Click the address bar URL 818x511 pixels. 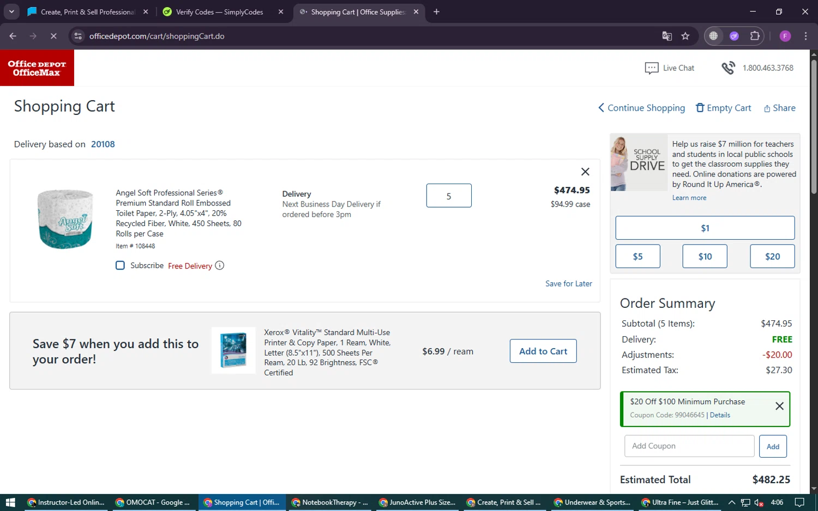click(157, 36)
